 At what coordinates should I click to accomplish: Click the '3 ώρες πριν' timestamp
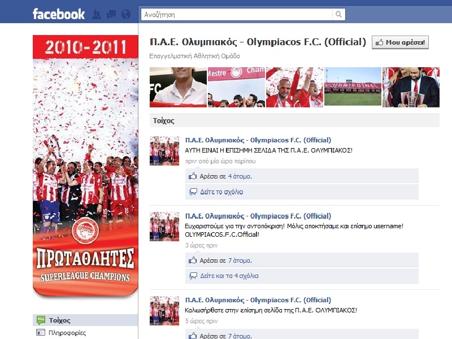coord(201,245)
